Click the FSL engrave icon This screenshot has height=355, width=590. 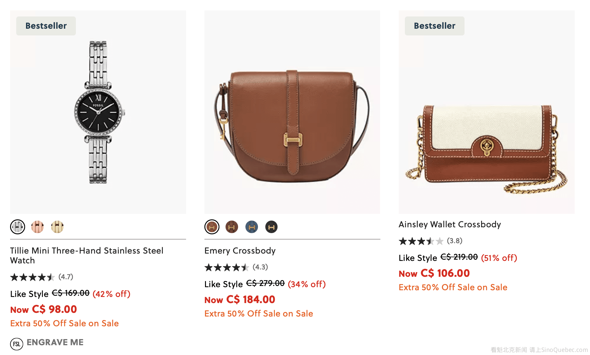(17, 344)
